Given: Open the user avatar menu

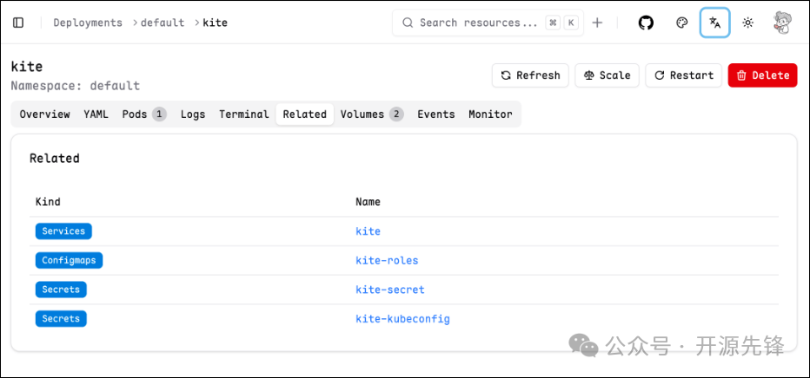Looking at the screenshot, I should pos(782,23).
